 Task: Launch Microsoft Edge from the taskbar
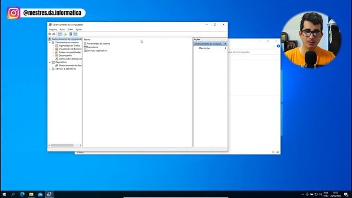click(x=22, y=194)
